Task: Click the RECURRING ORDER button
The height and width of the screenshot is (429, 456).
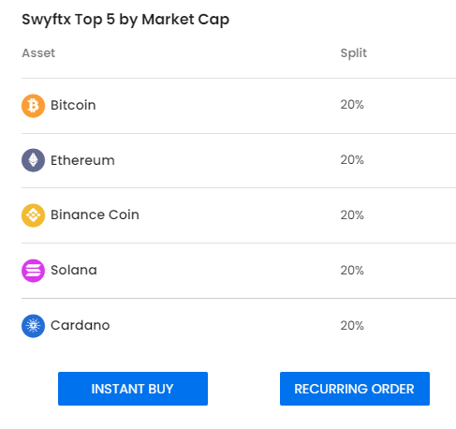Action: pyautogui.click(x=355, y=389)
